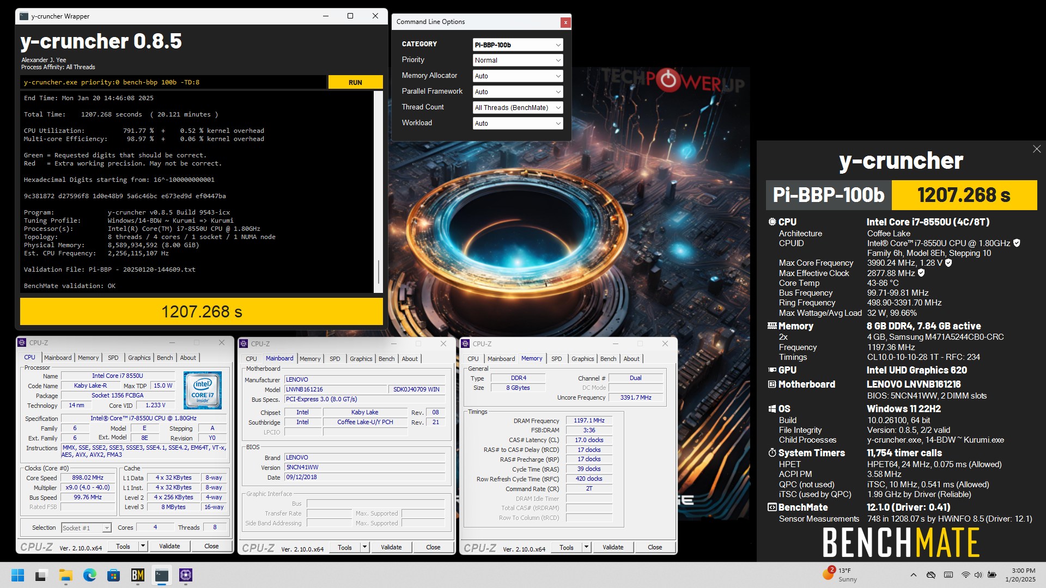
Task: Click Close button in first CPU-Z window
Action: pos(211,546)
